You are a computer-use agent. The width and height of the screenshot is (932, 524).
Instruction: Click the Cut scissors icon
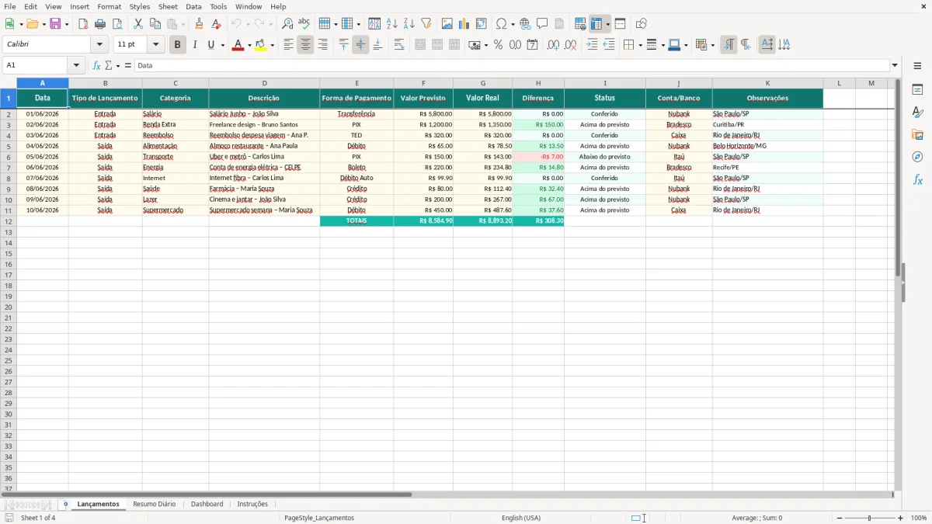point(138,24)
